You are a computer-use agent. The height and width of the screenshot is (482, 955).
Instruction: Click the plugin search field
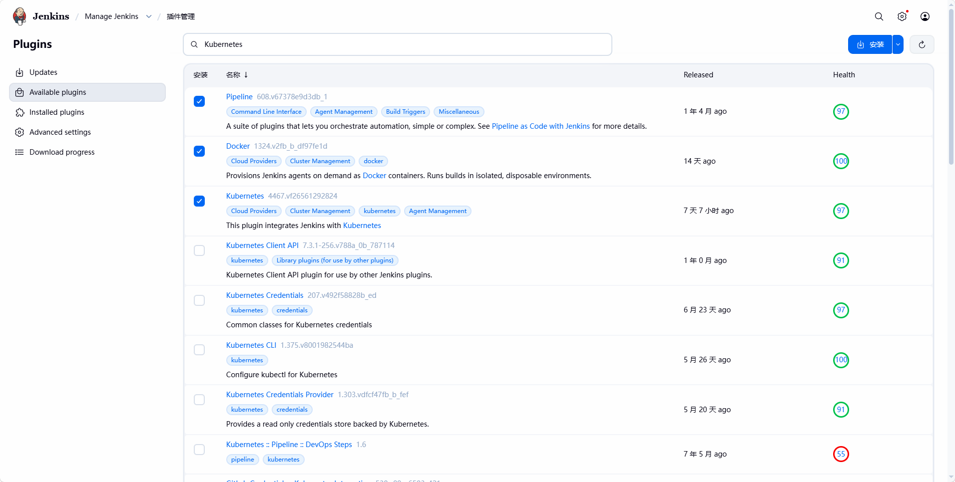pyautogui.click(x=398, y=44)
